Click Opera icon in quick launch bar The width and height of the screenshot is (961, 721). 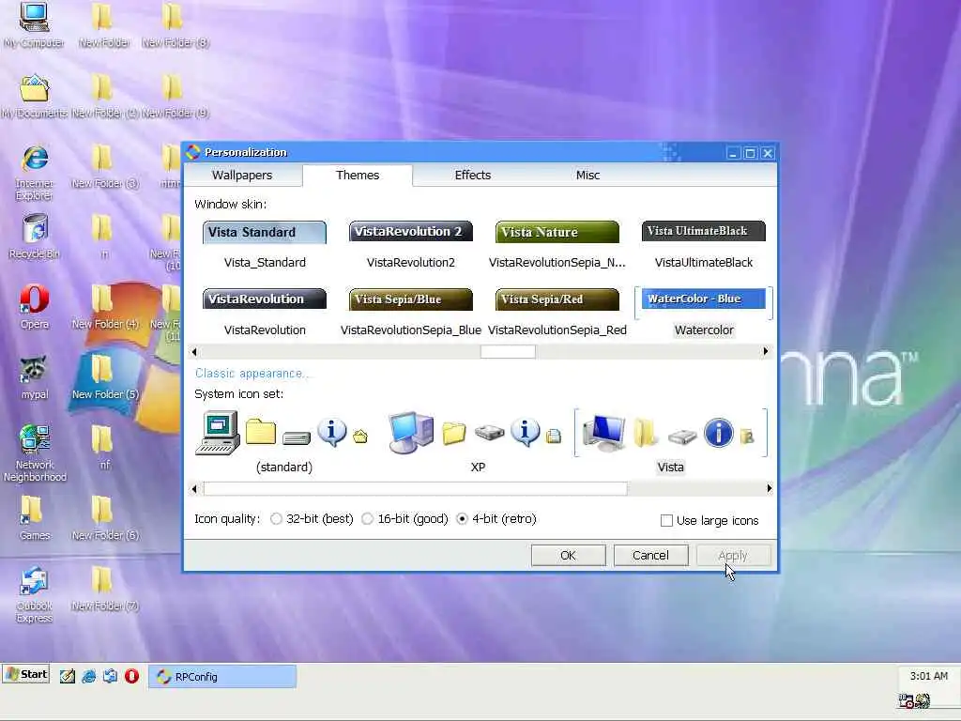click(131, 676)
